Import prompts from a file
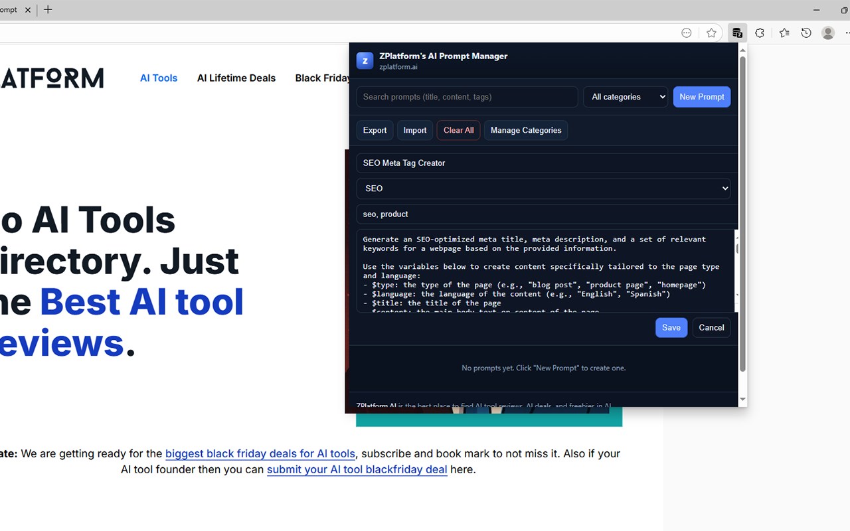Image resolution: width=850 pixels, height=531 pixels. (x=415, y=130)
